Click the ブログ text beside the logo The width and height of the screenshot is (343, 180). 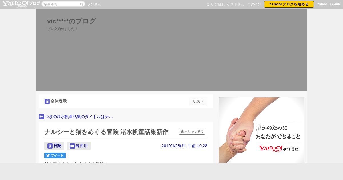35,3
